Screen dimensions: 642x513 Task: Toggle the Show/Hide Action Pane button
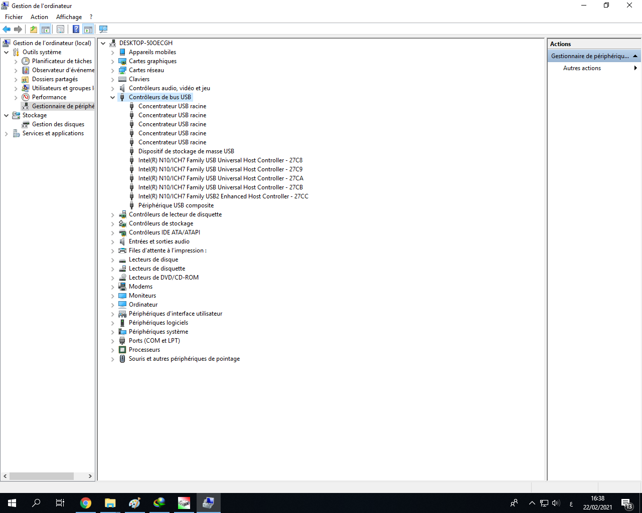(88, 29)
